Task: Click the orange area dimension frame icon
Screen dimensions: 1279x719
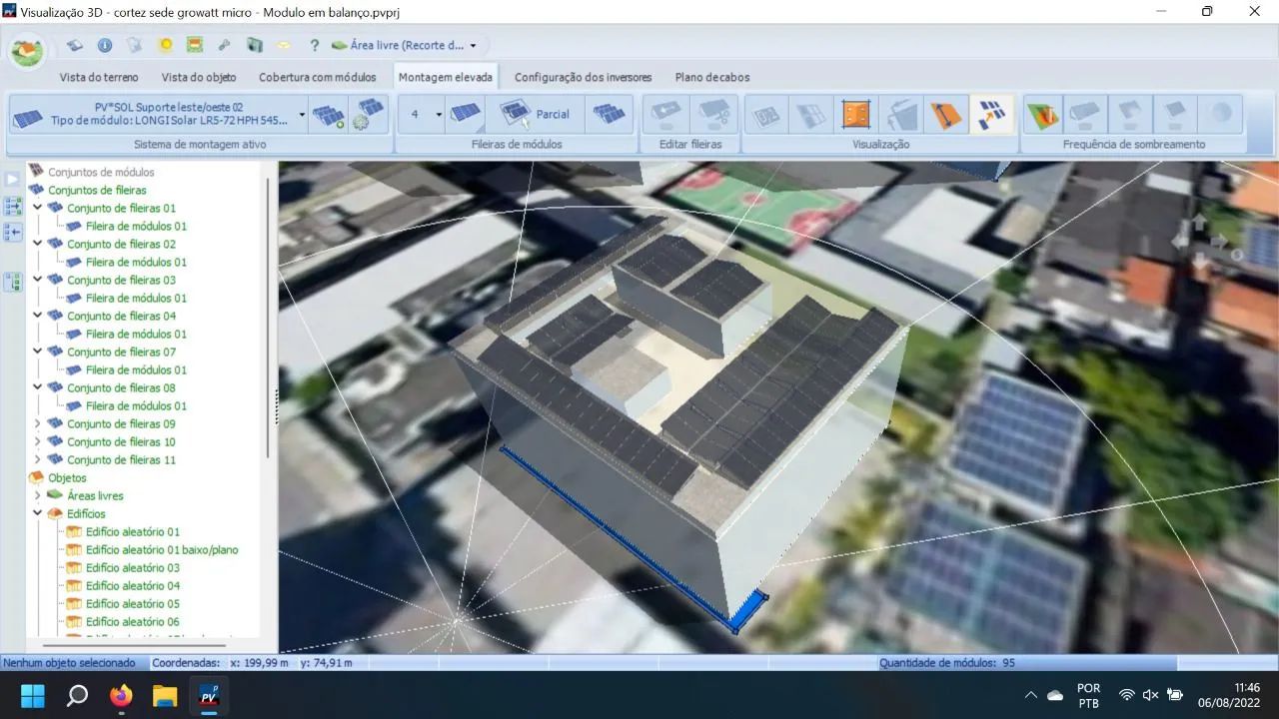Action: pos(856,115)
